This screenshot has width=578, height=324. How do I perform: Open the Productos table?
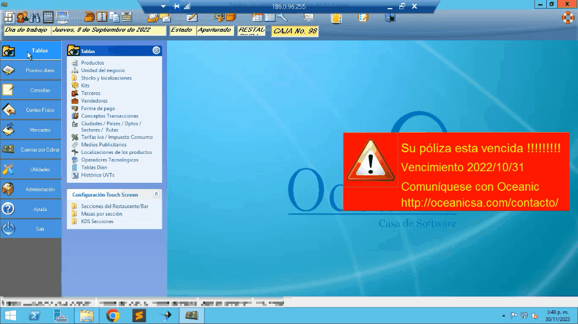pyautogui.click(x=92, y=63)
